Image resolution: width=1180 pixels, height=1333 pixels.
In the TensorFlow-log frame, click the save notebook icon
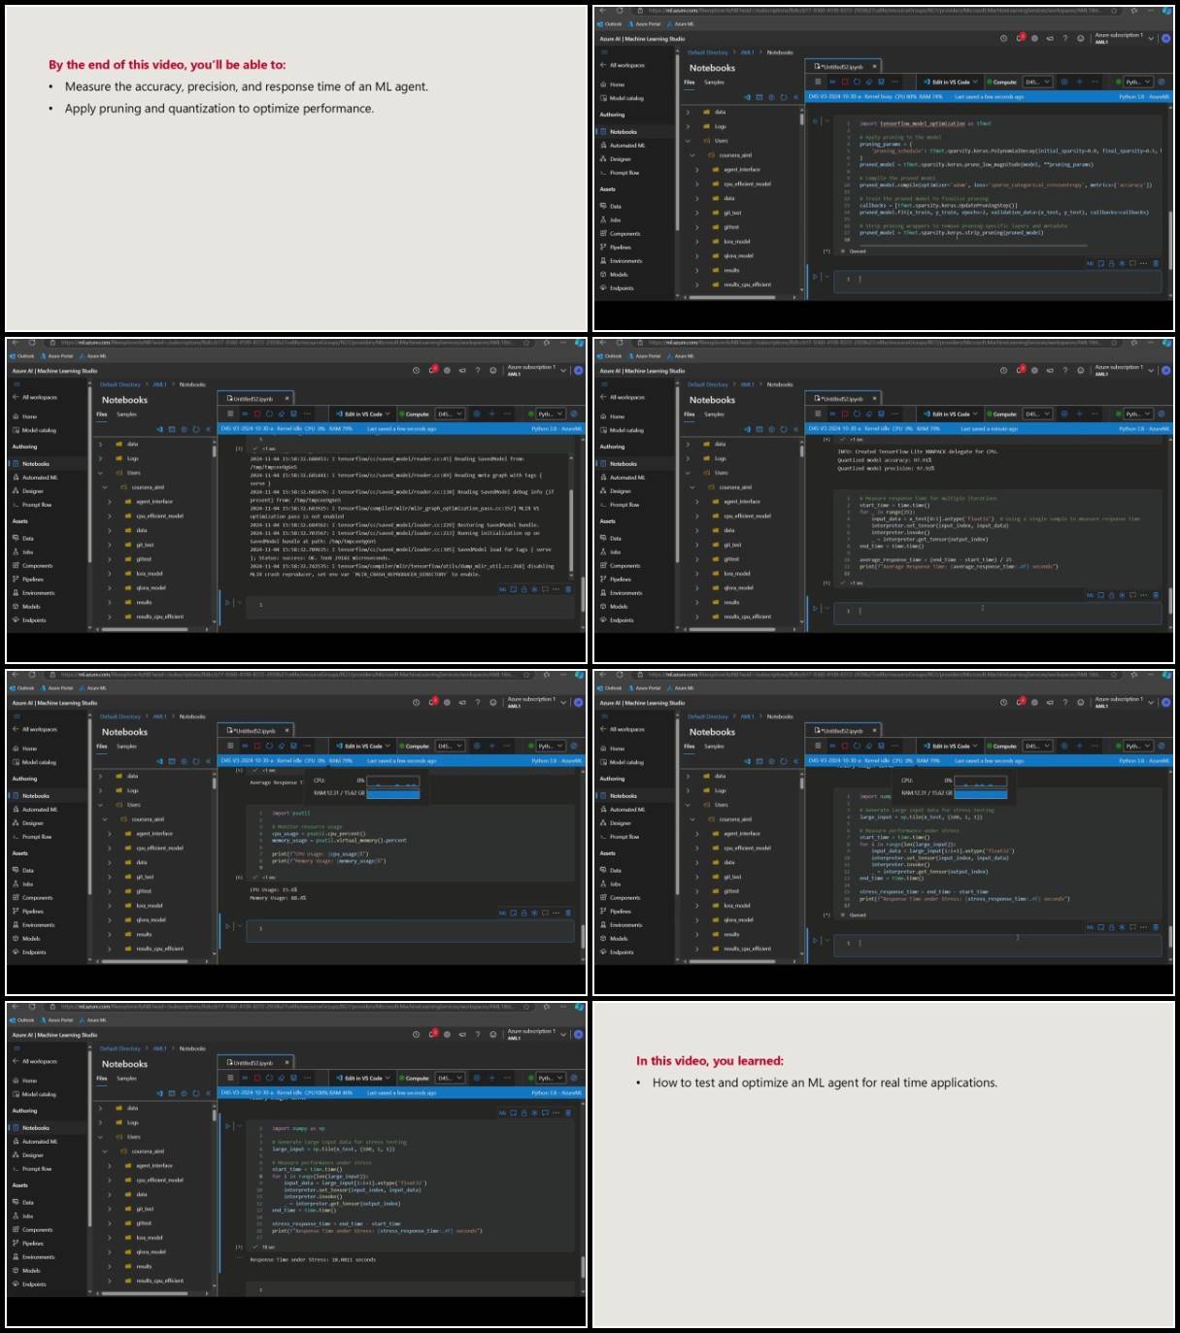(293, 414)
